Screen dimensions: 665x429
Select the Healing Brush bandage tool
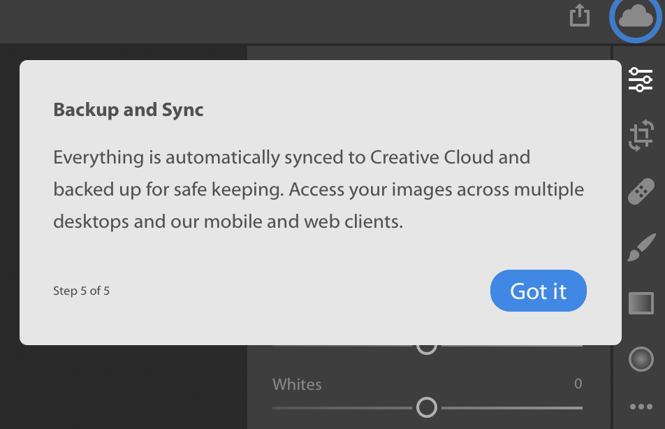coord(641,191)
